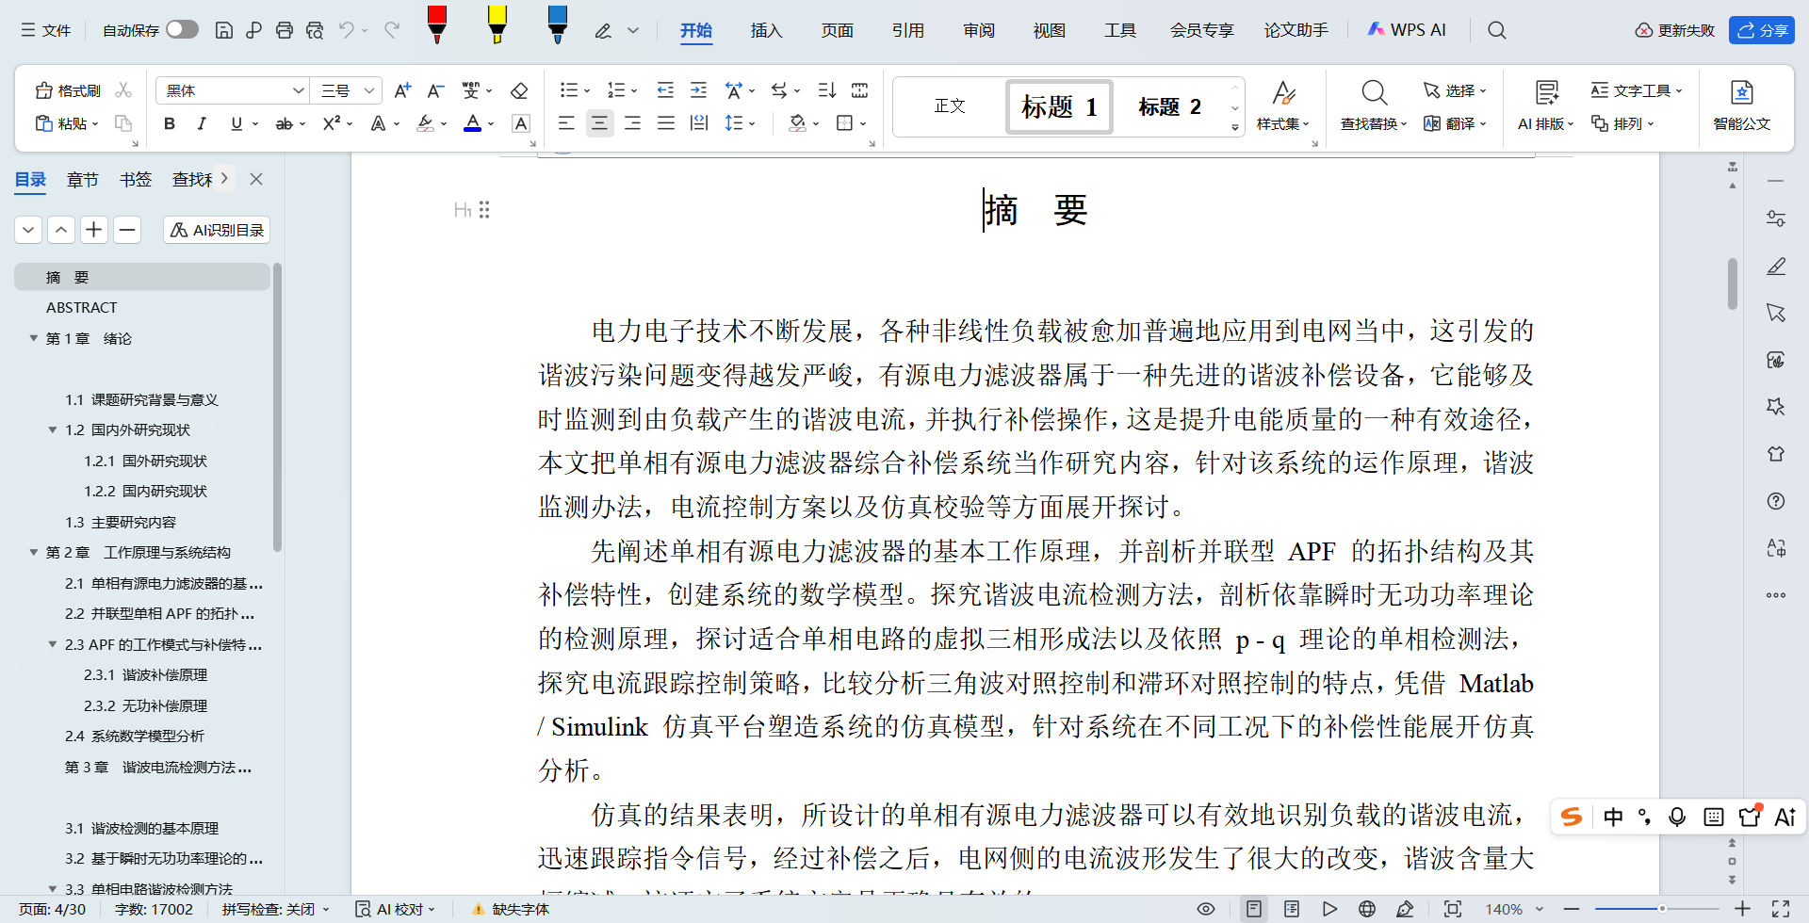Open the 文件 menu
Image resolution: width=1809 pixels, height=923 pixels.
click(x=46, y=30)
